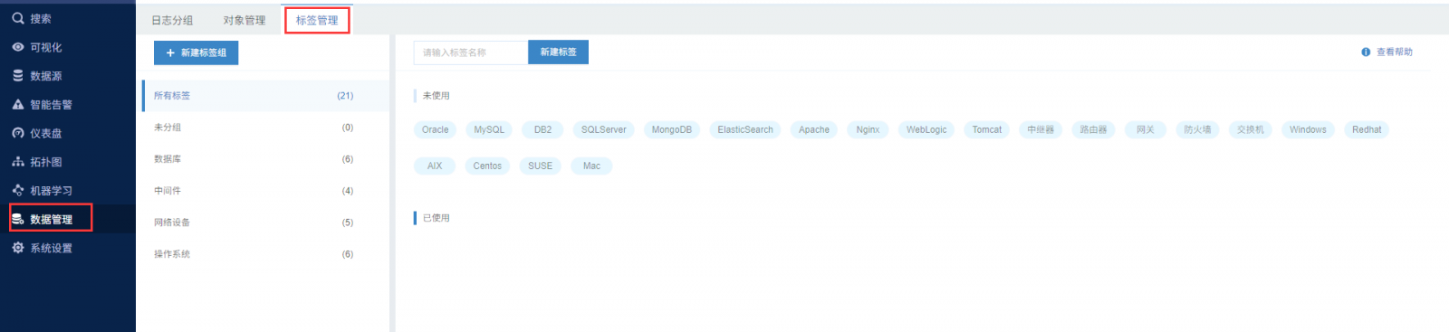This screenshot has height=332, width=1449.
Task: Click the WebLogic tag
Action: pyautogui.click(x=926, y=130)
